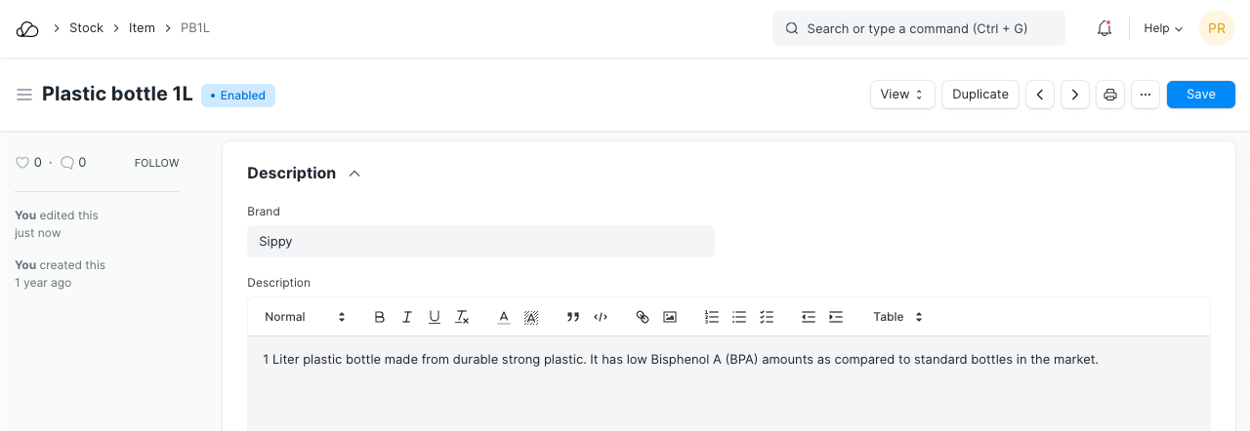The width and height of the screenshot is (1250, 431).
Task: Clear text formatting in editor toolbar
Action: click(x=463, y=317)
